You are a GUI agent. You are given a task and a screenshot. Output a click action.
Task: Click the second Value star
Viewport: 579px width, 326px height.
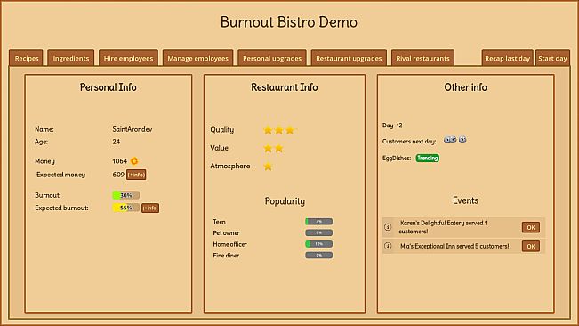(279, 148)
